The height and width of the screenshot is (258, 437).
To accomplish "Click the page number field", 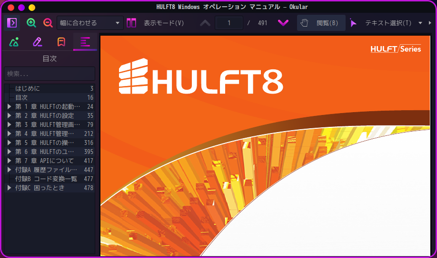I will coord(229,23).
